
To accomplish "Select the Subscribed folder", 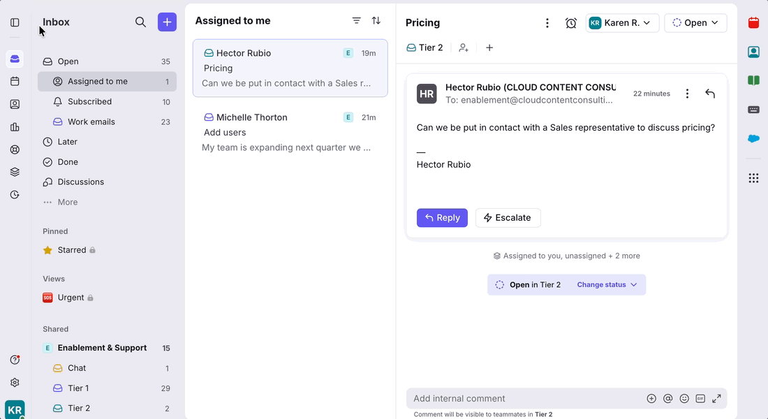I will pos(89,101).
